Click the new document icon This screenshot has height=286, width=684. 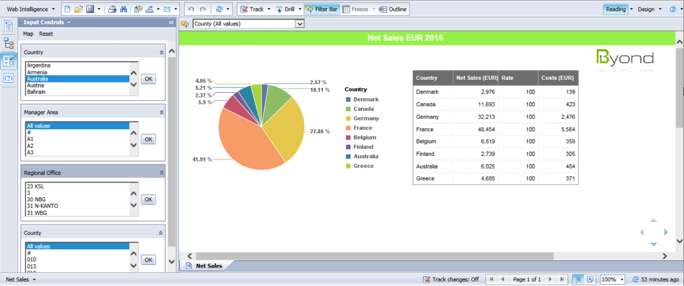(67, 10)
